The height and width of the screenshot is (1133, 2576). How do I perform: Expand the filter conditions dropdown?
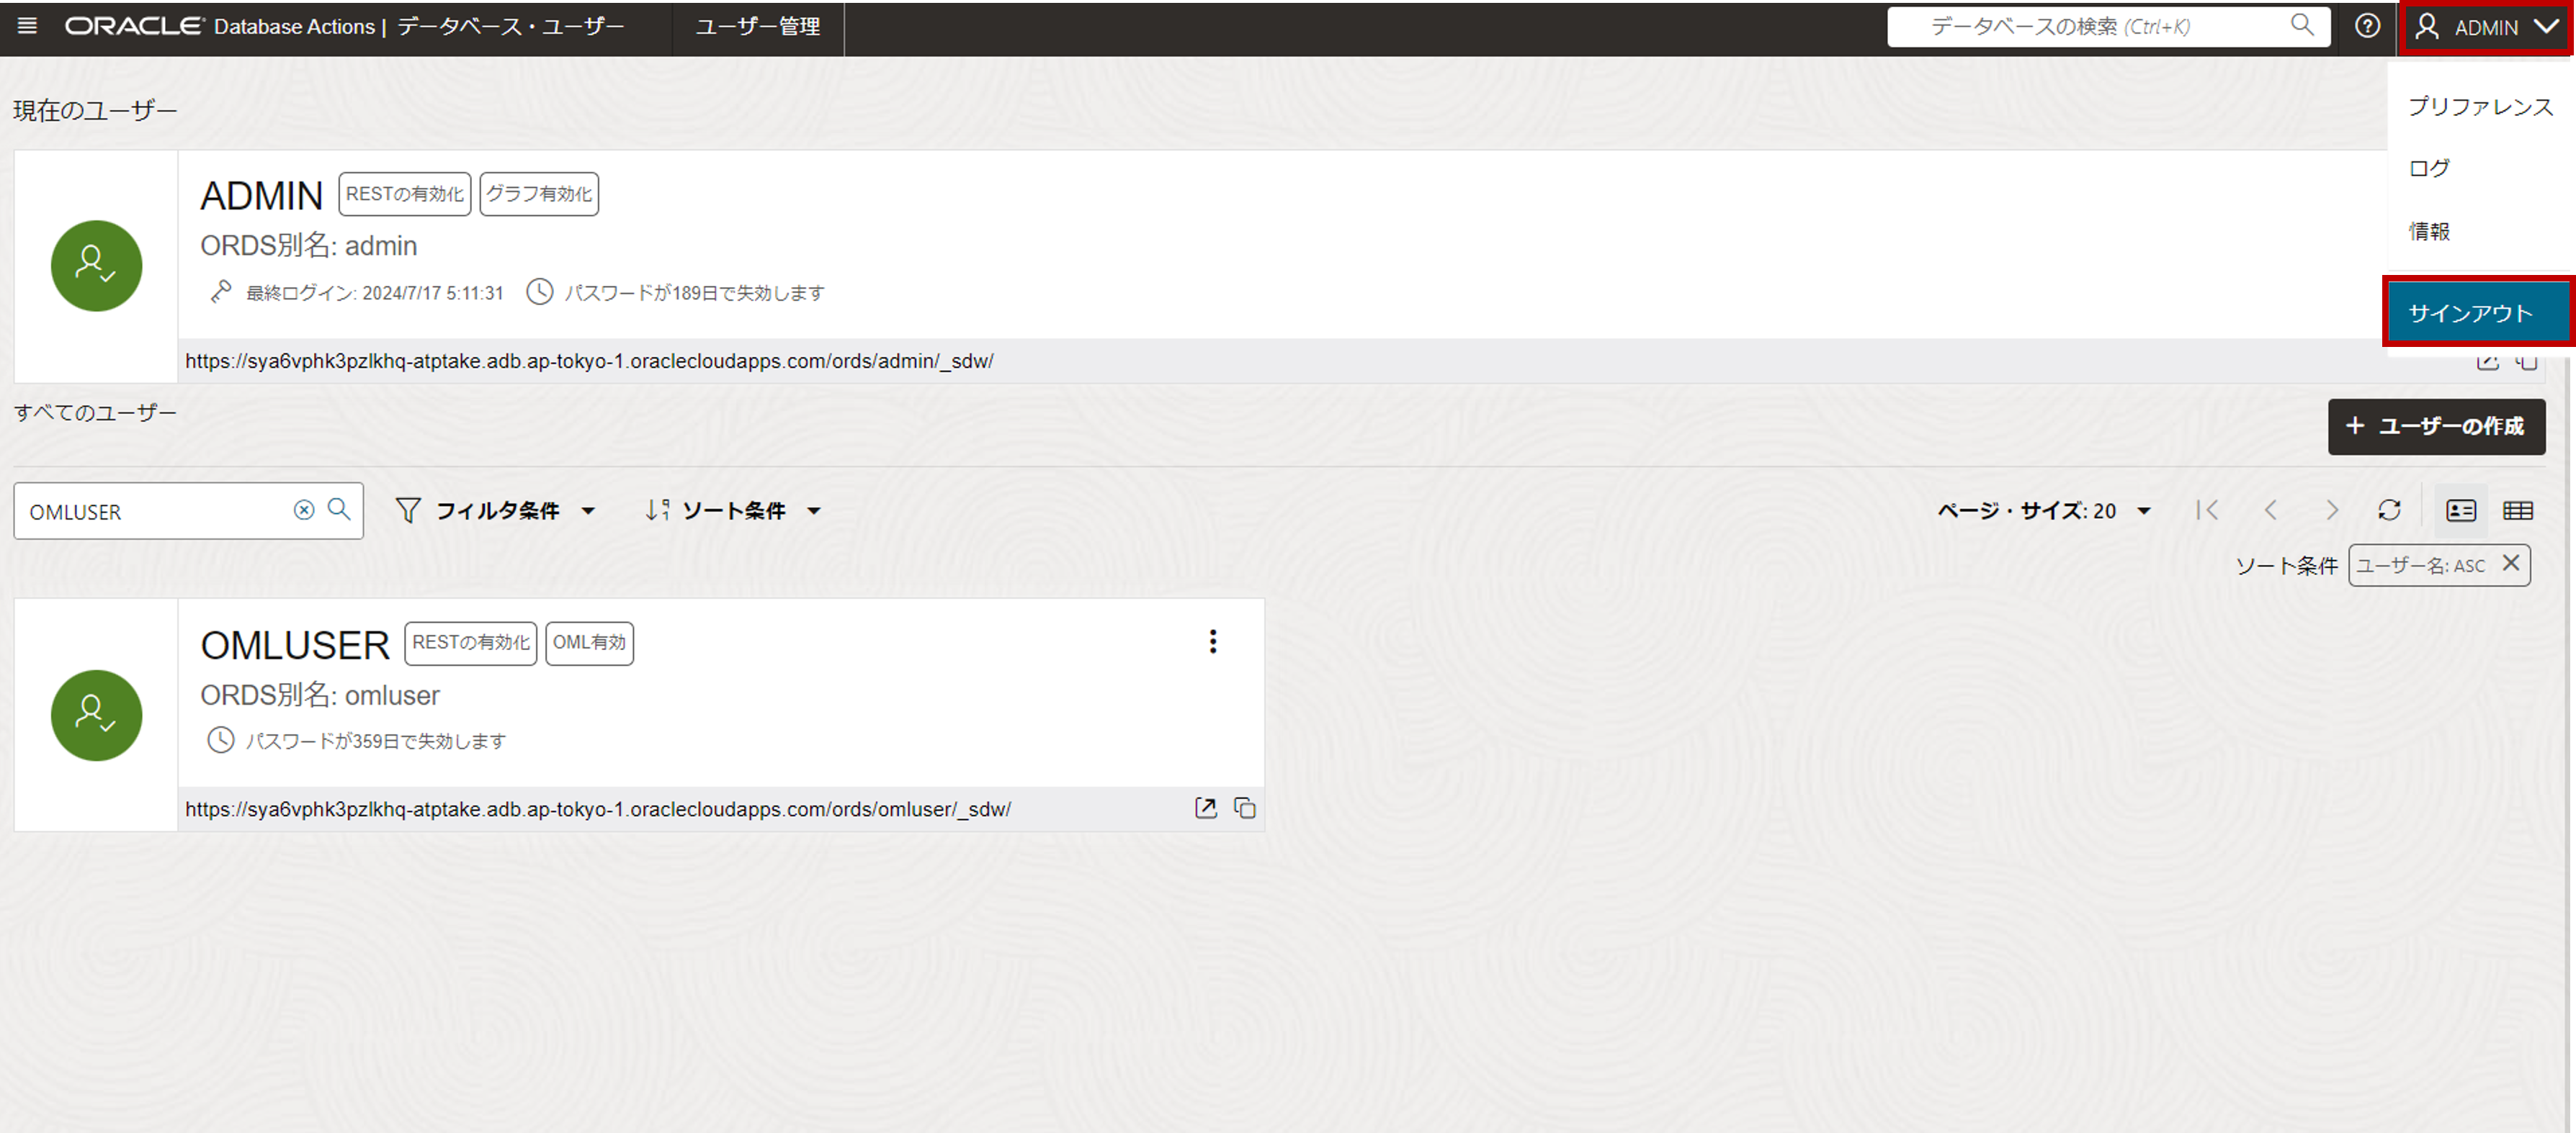click(497, 510)
